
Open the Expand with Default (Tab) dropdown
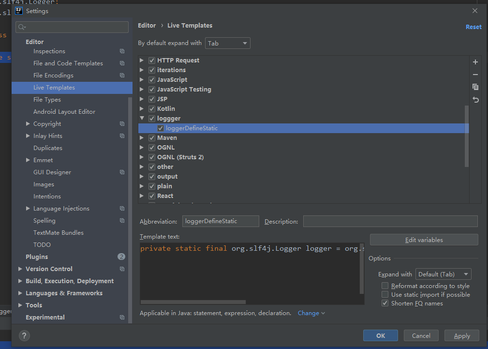coord(443,274)
